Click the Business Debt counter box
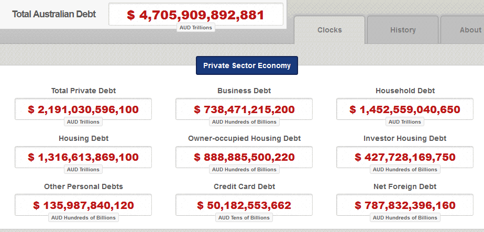 [x=244, y=109]
